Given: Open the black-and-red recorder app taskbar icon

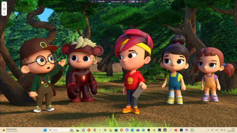Looking at the screenshot, I should 149,130.
